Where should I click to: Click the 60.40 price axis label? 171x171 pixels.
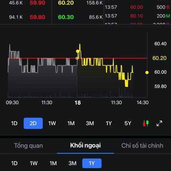pos(160,44)
